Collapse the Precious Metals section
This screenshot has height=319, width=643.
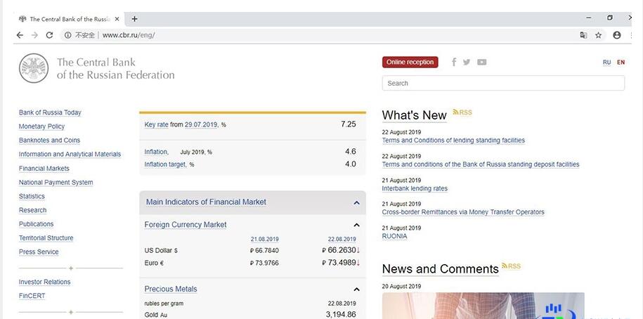click(x=356, y=289)
